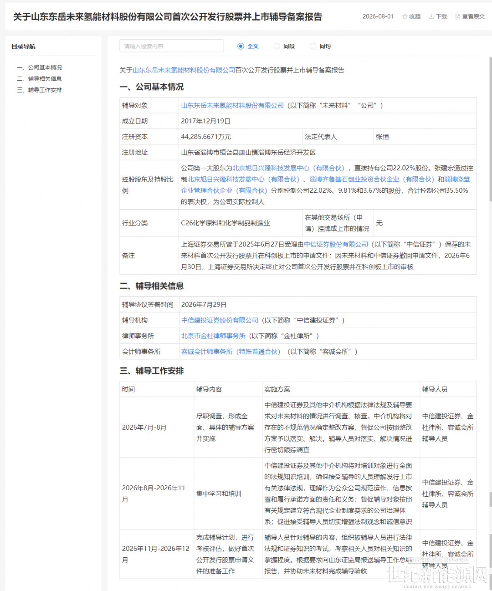Click the 下载 download icon
492x591 pixels.
[431, 16]
